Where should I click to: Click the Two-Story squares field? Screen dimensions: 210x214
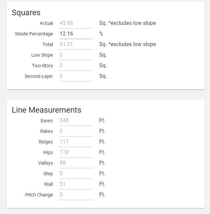pos(76,66)
